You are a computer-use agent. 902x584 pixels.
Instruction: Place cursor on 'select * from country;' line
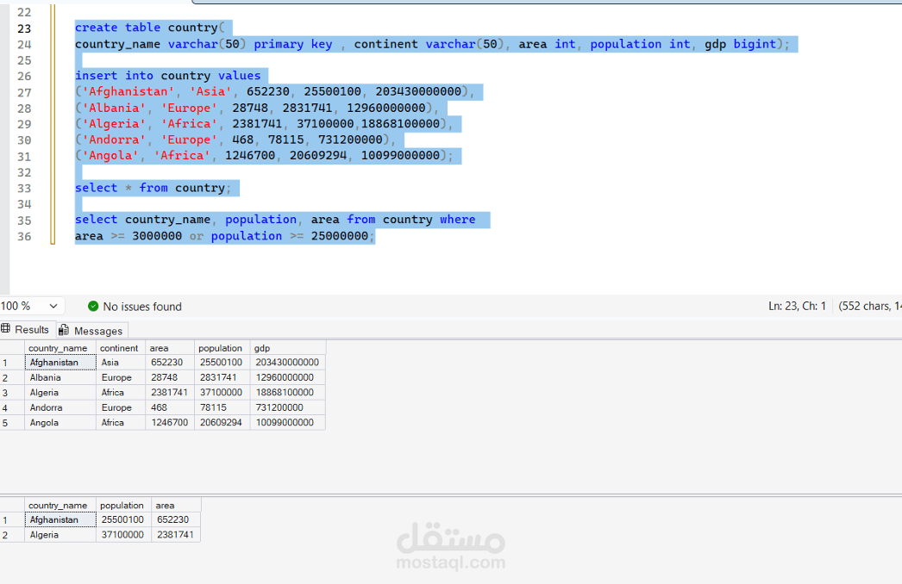coord(153,188)
